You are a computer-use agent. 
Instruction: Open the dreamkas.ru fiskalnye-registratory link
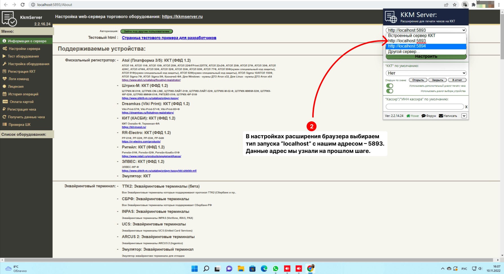click(x=148, y=113)
